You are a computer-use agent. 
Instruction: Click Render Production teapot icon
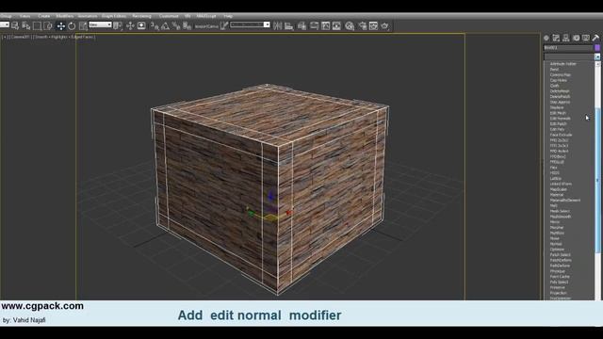pos(384,25)
